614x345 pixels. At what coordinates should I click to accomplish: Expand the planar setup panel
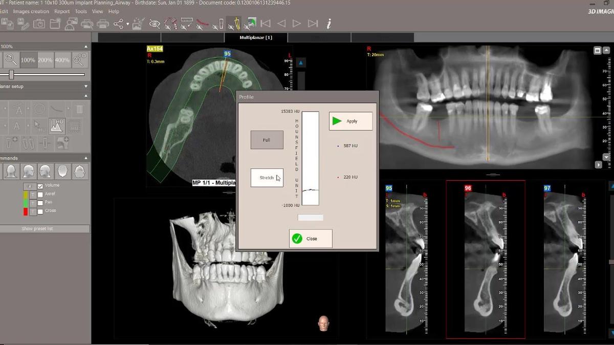(x=86, y=87)
